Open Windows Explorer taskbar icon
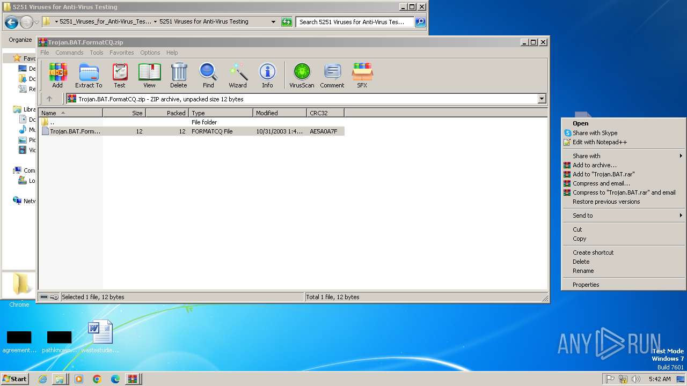 pos(60,378)
